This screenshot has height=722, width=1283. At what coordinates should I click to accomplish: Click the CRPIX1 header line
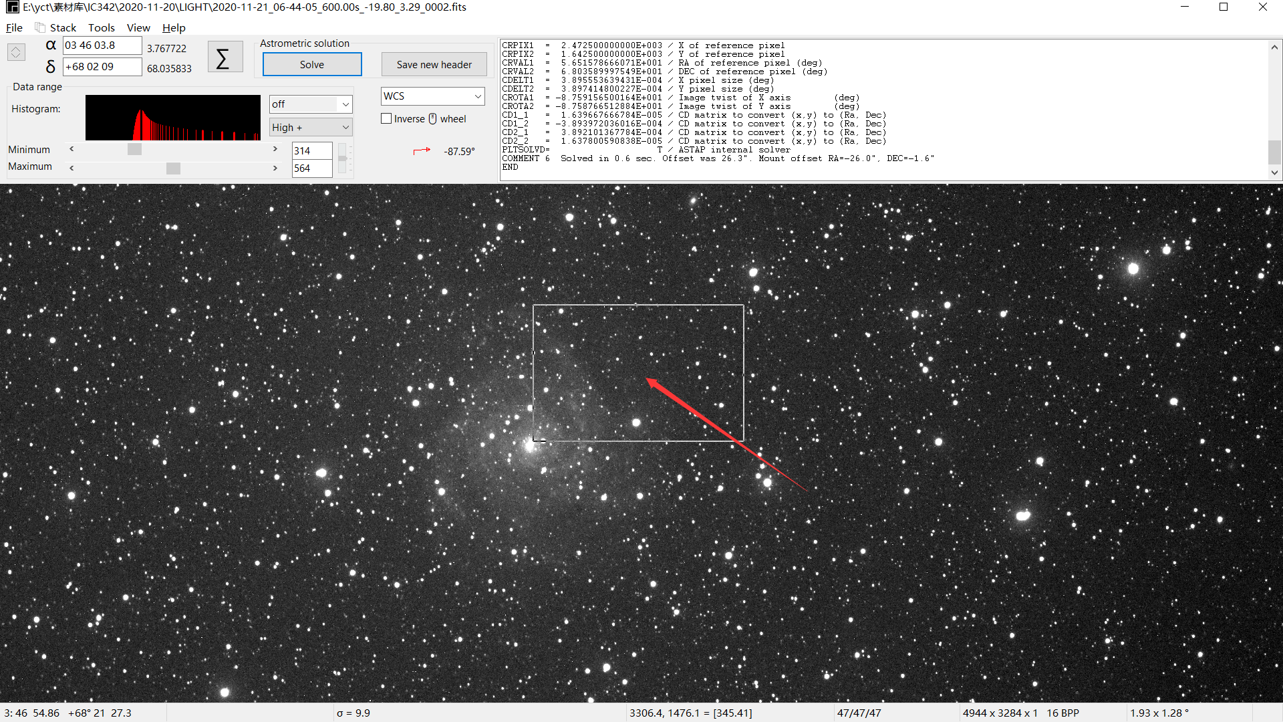(x=644, y=45)
